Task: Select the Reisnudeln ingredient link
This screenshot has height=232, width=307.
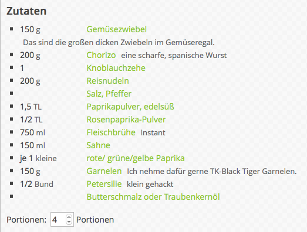Action: click(x=107, y=81)
